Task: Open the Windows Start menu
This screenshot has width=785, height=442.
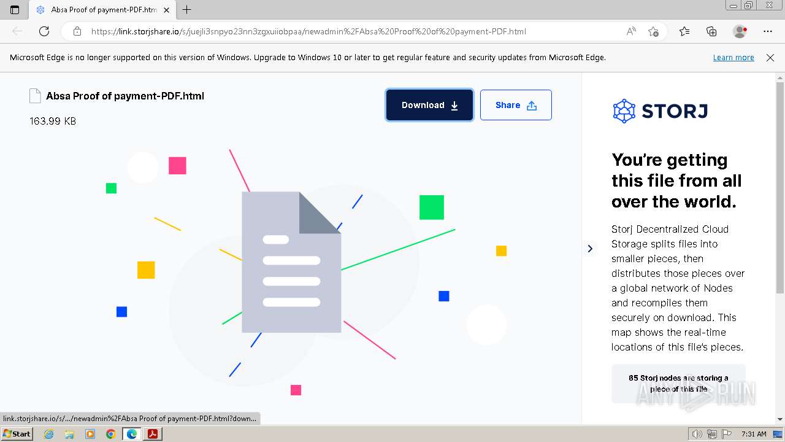Action: [x=17, y=434]
